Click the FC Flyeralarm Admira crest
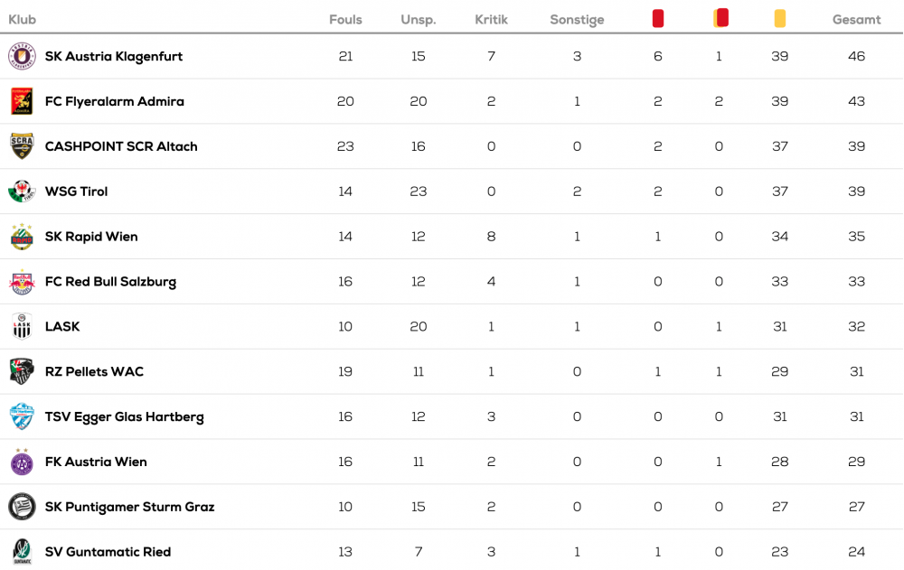Viewport: 904px width, 570px height. tap(22, 101)
